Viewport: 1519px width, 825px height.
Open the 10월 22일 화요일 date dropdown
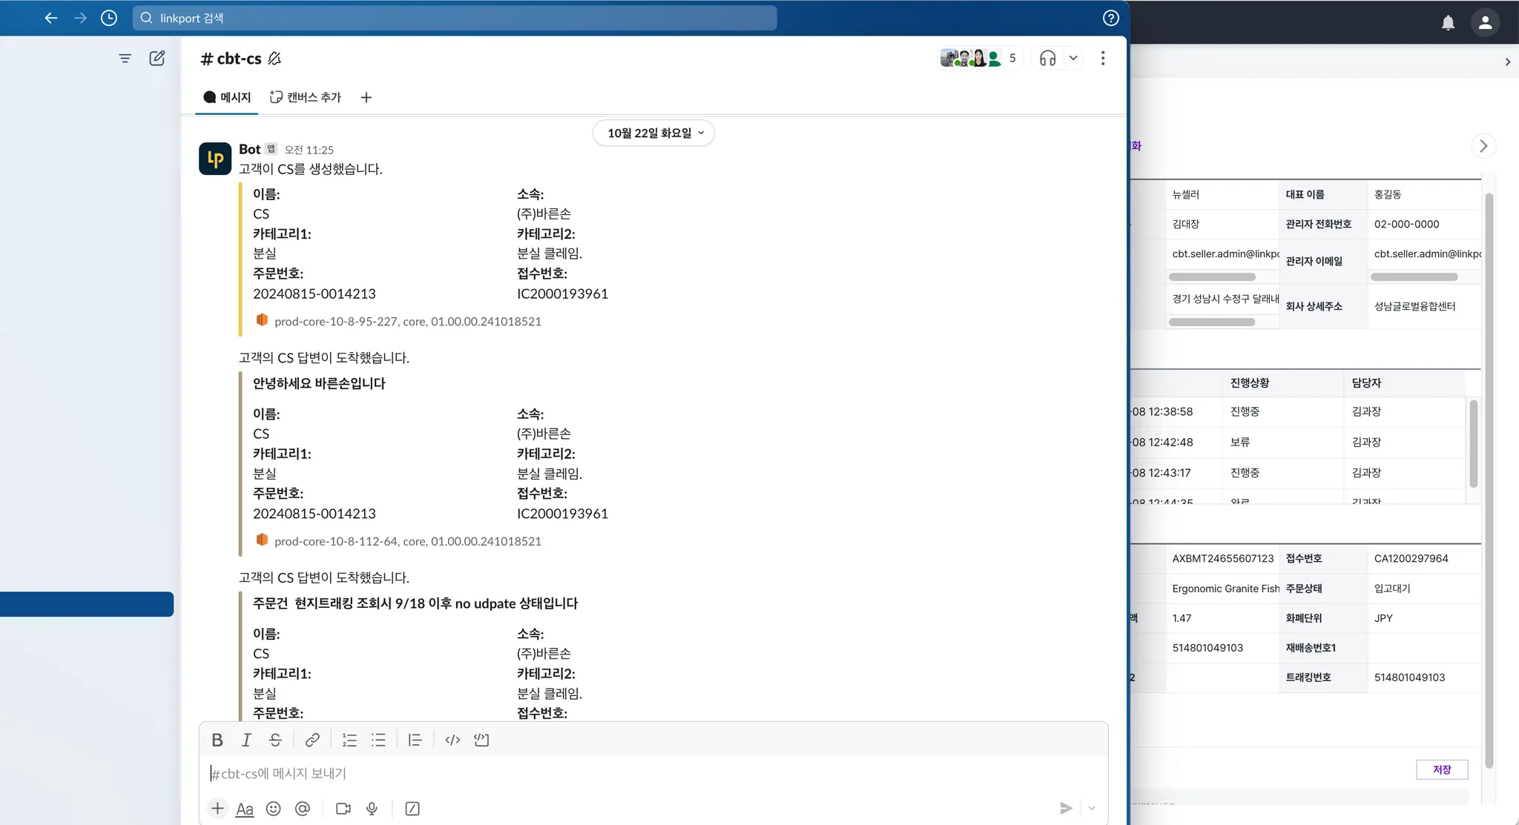pyautogui.click(x=653, y=133)
